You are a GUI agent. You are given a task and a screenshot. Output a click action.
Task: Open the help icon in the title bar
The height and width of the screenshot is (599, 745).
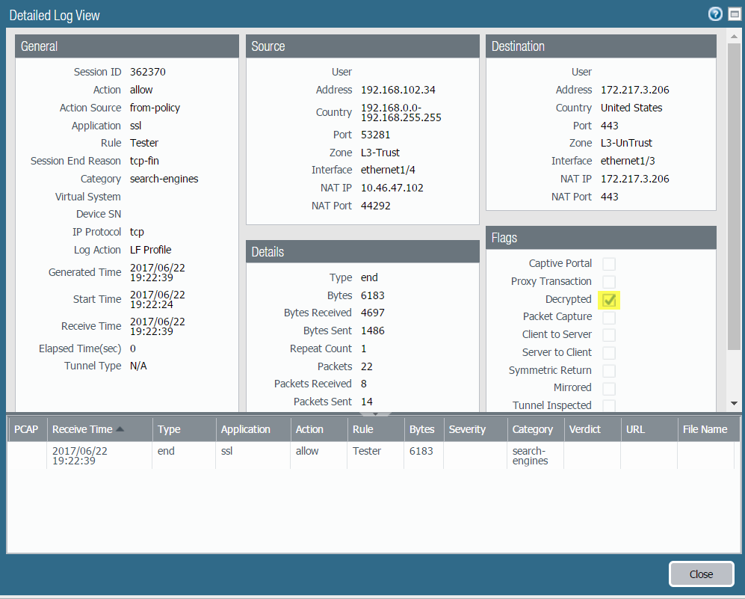715,14
